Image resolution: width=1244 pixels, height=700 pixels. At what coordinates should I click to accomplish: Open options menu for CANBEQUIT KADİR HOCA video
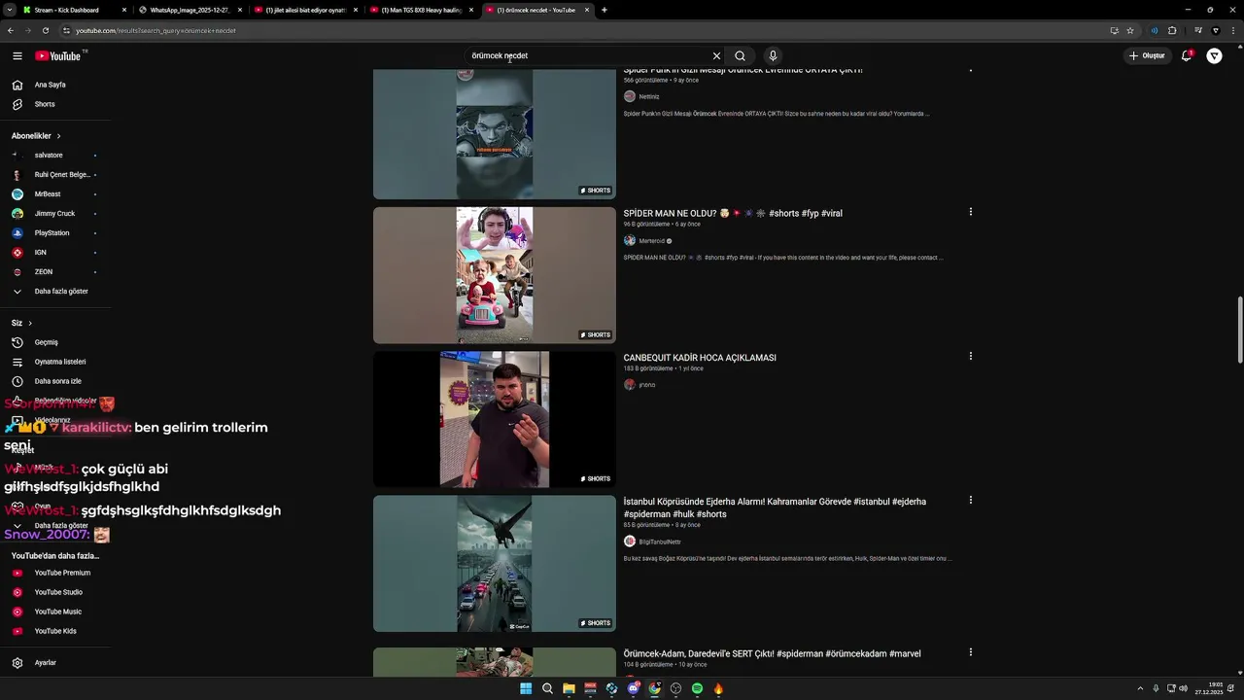point(970,357)
